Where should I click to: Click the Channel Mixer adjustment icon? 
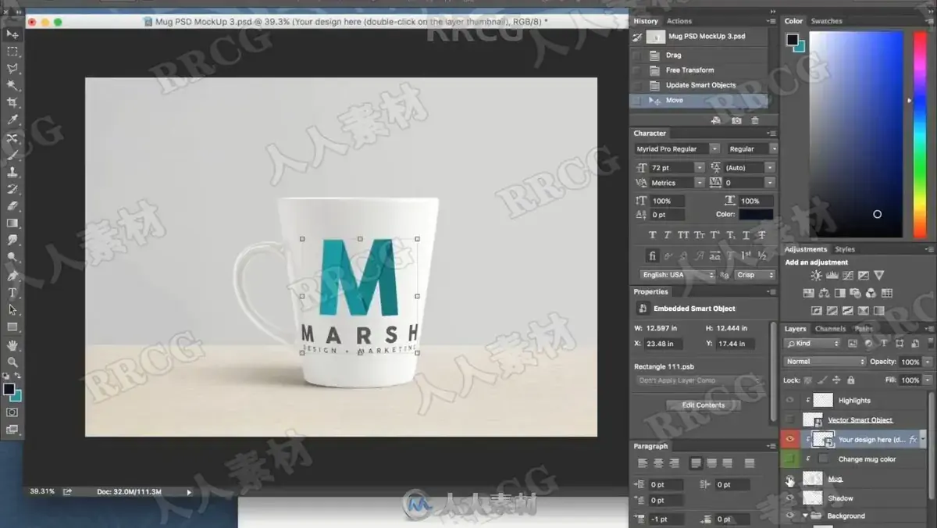[871, 293]
